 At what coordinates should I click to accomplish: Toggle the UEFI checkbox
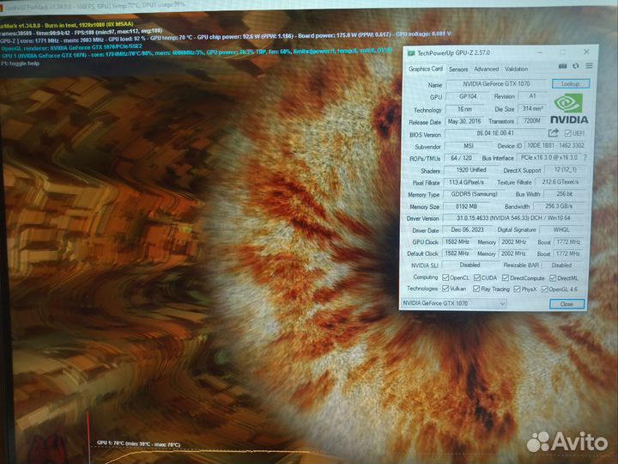(567, 133)
